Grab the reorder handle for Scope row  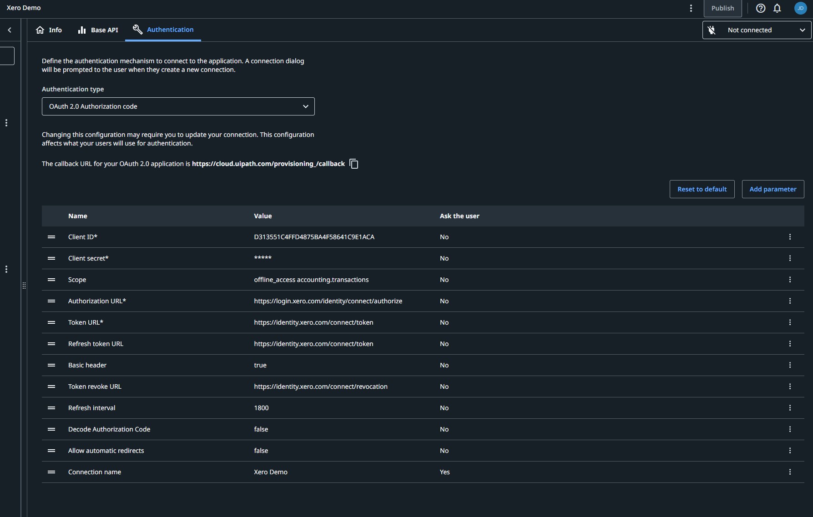pos(51,280)
